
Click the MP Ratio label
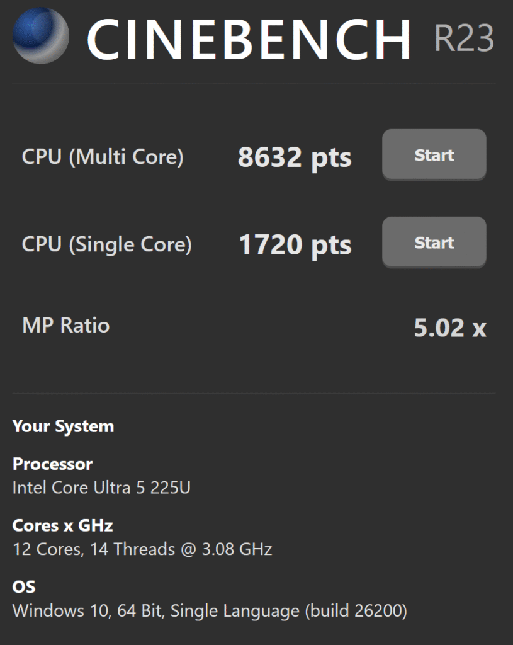pos(65,326)
